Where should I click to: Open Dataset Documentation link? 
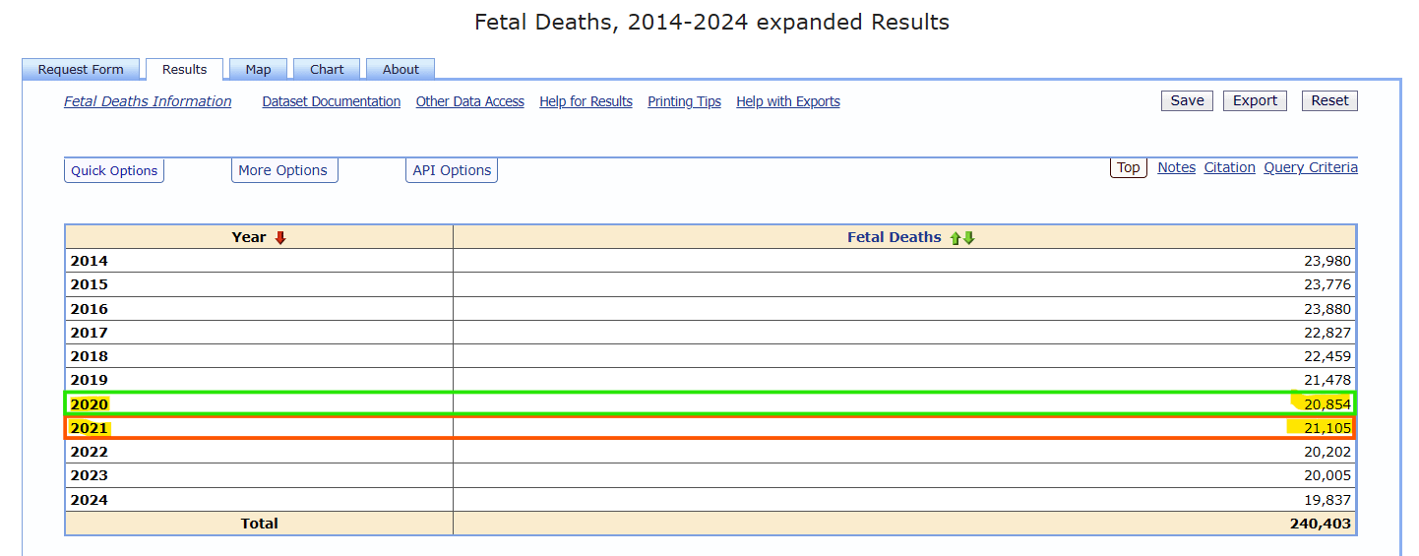[332, 101]
